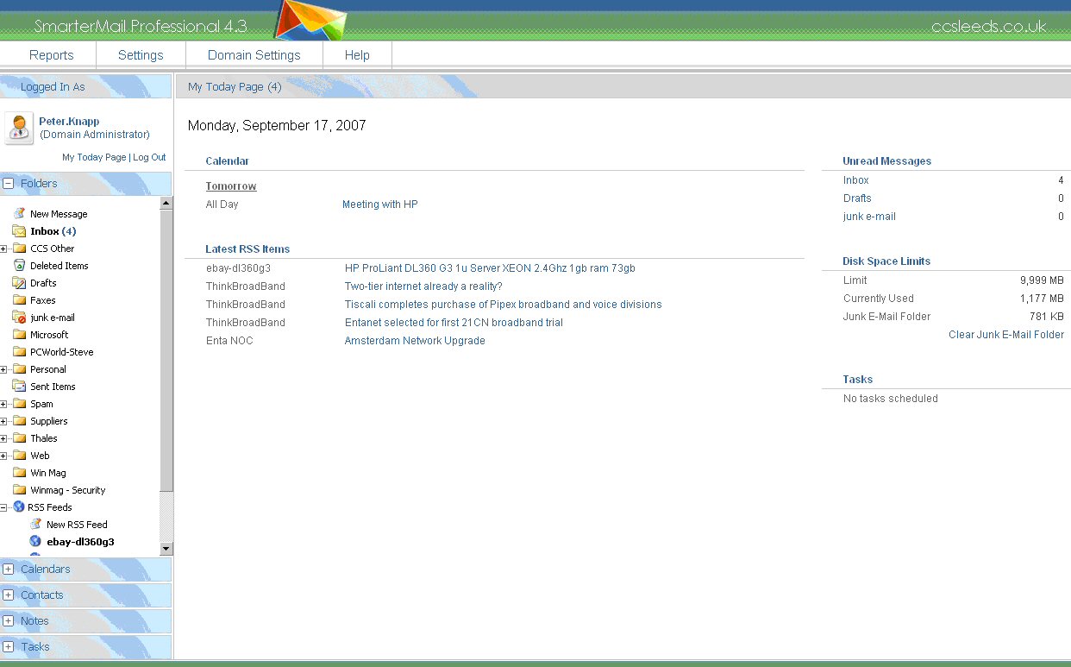Click Clear Junk E-Mail Folder link
This screenshot has height=667, width=1071.
click(1006, 335)
